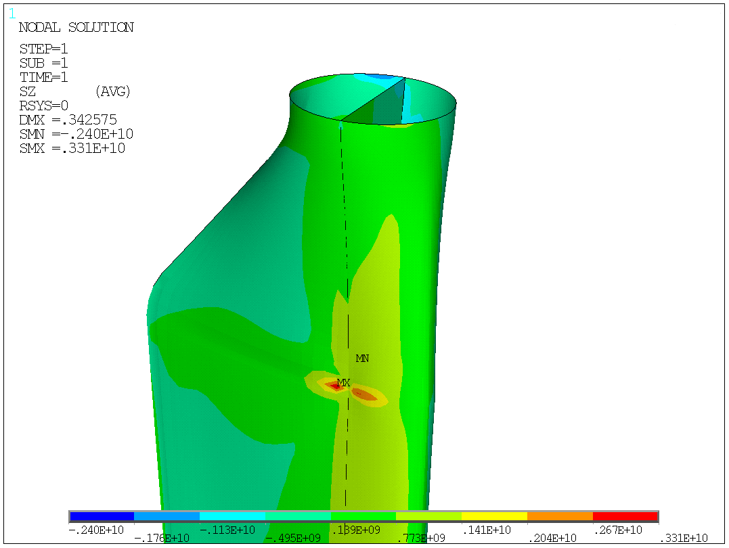Pick the cyan legend color band
The image size is (729, 548).
232,517
